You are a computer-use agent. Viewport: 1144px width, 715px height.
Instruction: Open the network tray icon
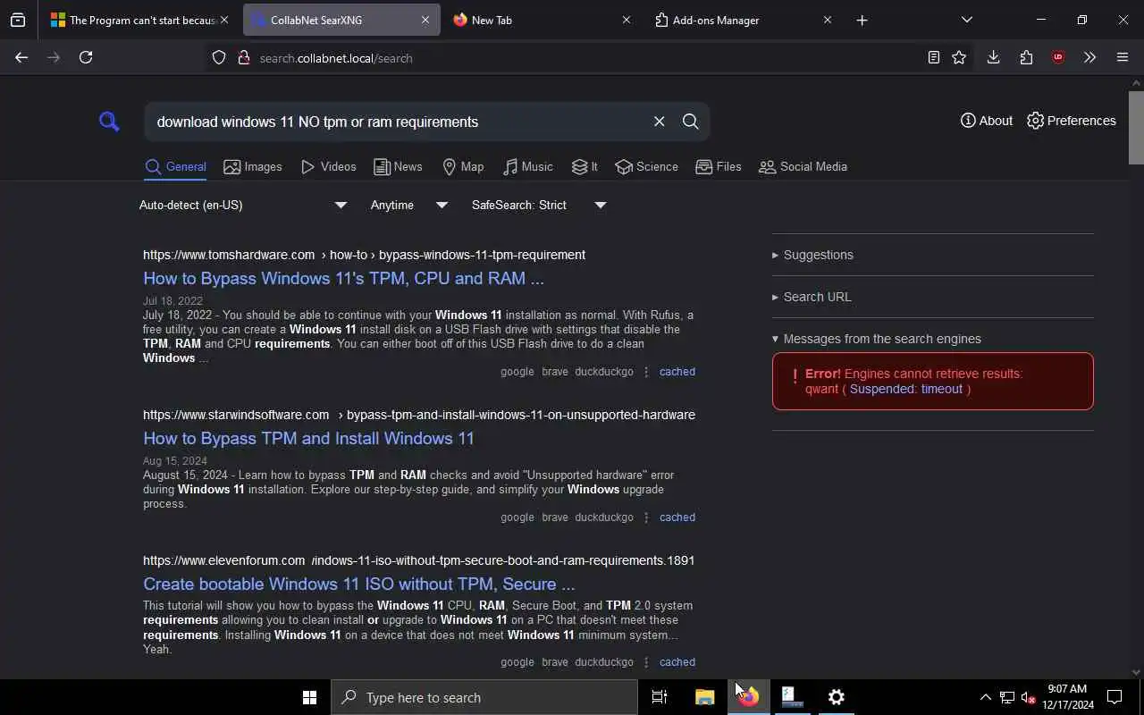click(x=1007, y=697)
